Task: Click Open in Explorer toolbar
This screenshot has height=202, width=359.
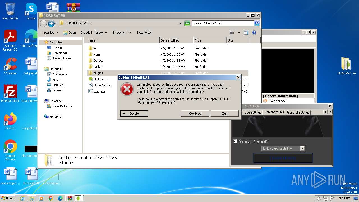Action: [70, 33]
